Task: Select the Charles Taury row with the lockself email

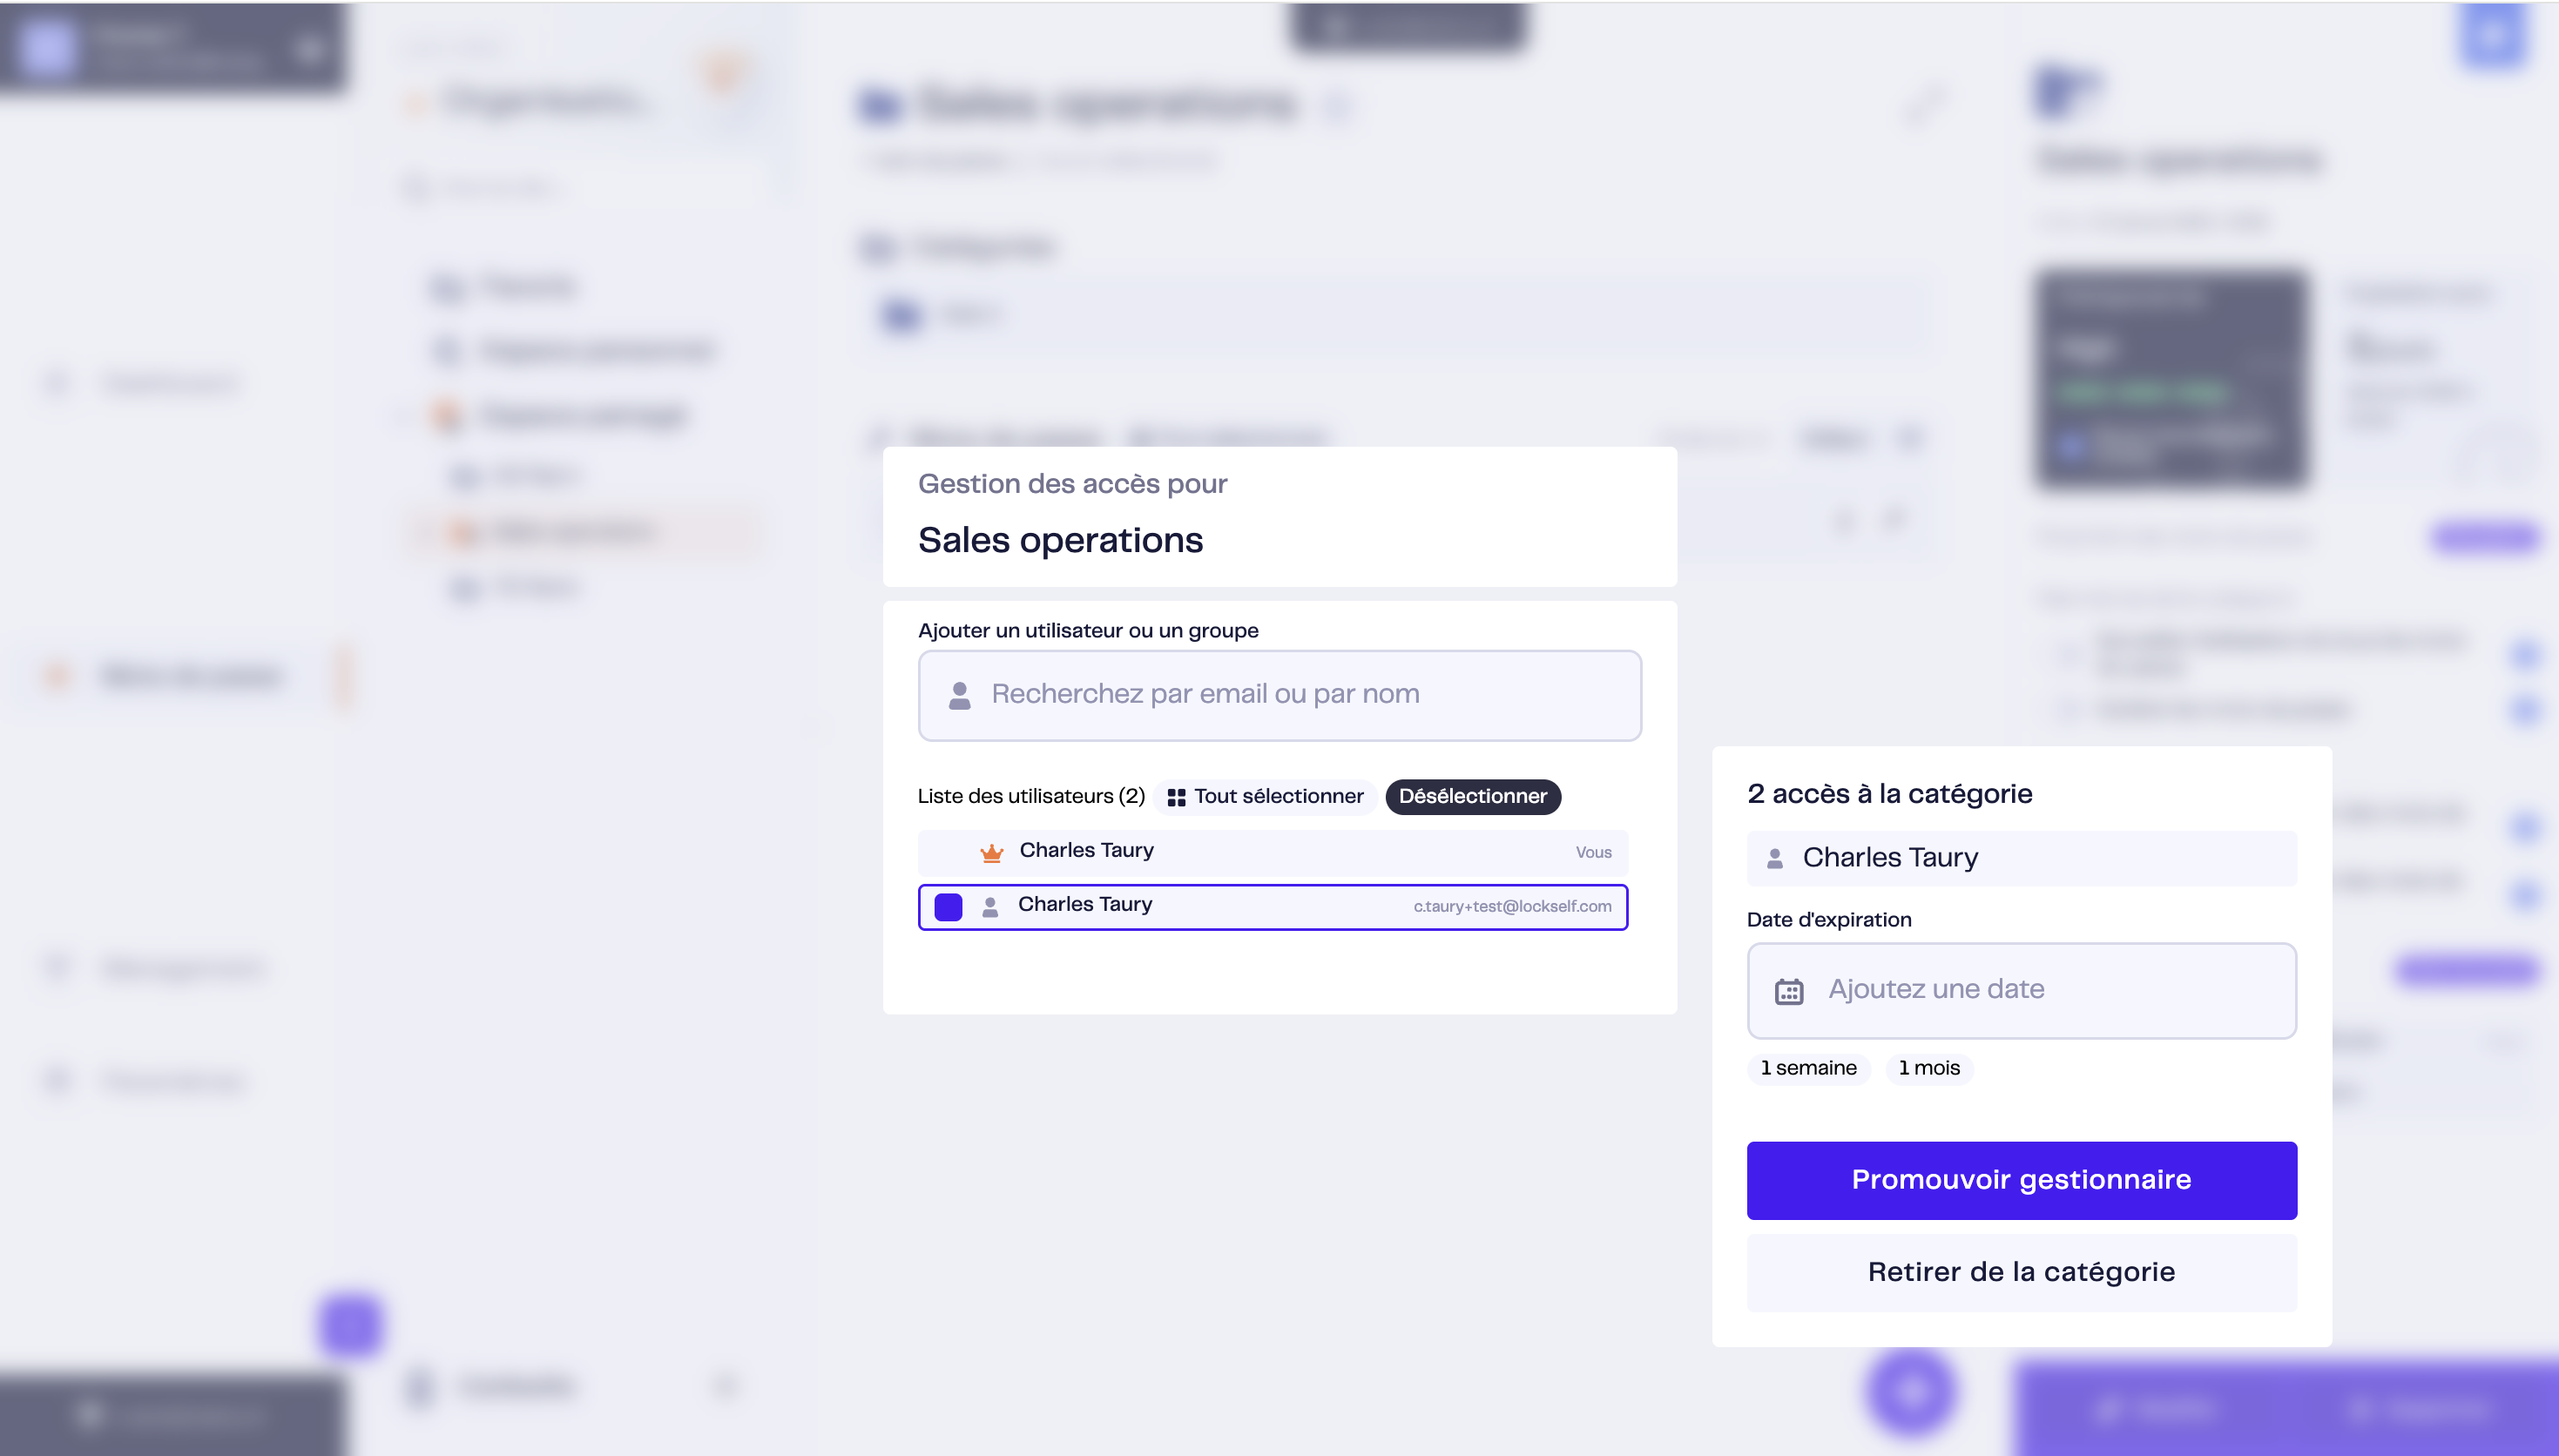Action: pos(1272,907)
